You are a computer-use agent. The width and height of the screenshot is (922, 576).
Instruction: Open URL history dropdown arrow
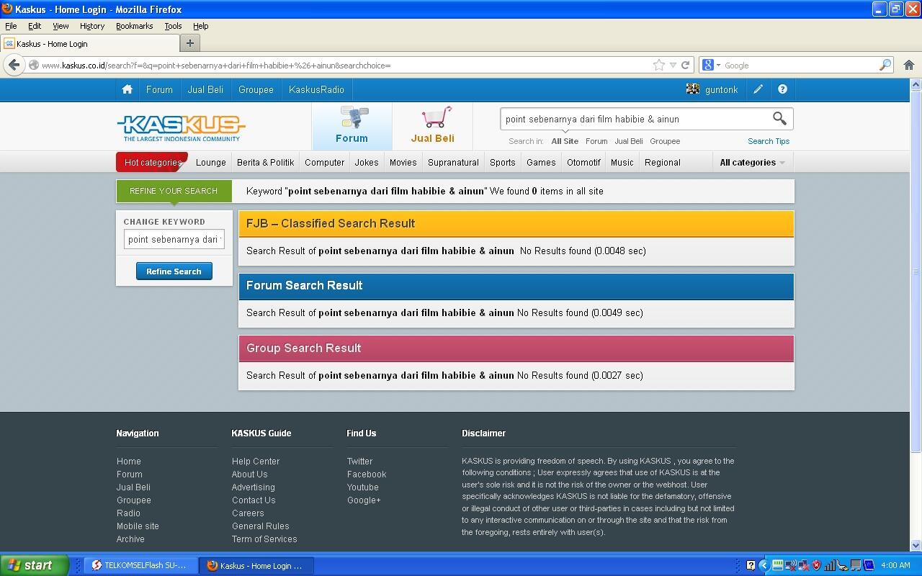tap(673, 65)
